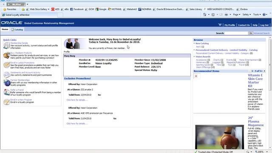Open the McAfee toolbar dropdown arrow
Viewport: 272px width, 153px height.
(x=27, y=4)
